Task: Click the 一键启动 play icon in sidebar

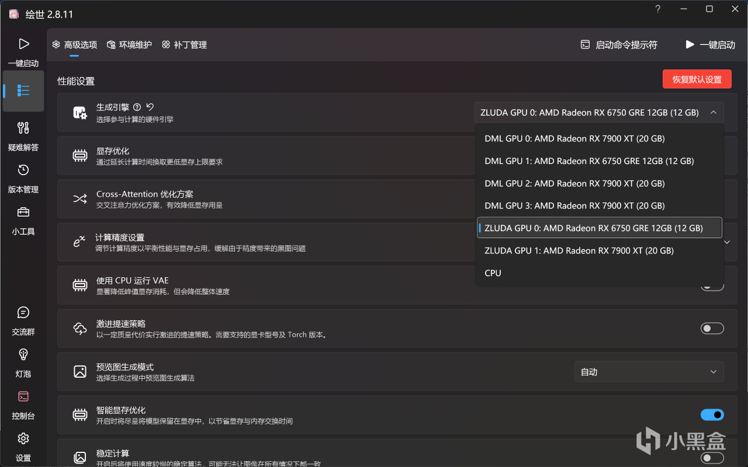Action: 23,44
